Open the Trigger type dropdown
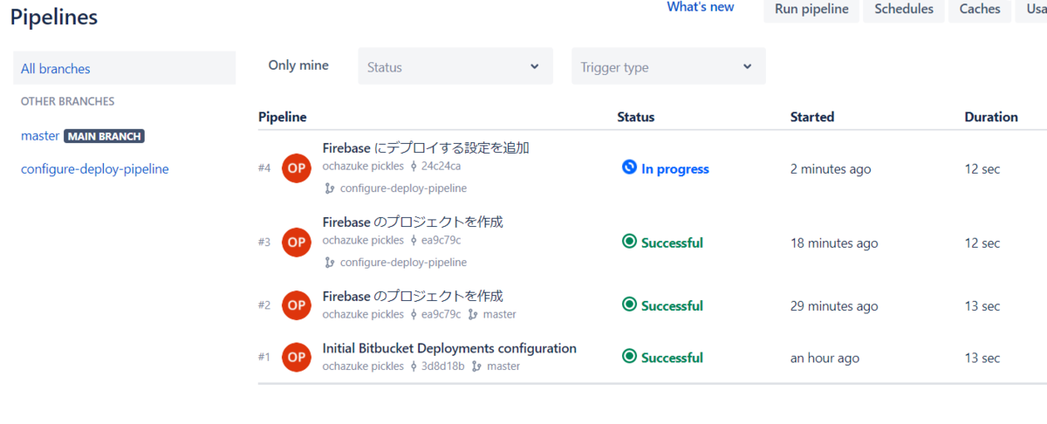 (668, 66)
